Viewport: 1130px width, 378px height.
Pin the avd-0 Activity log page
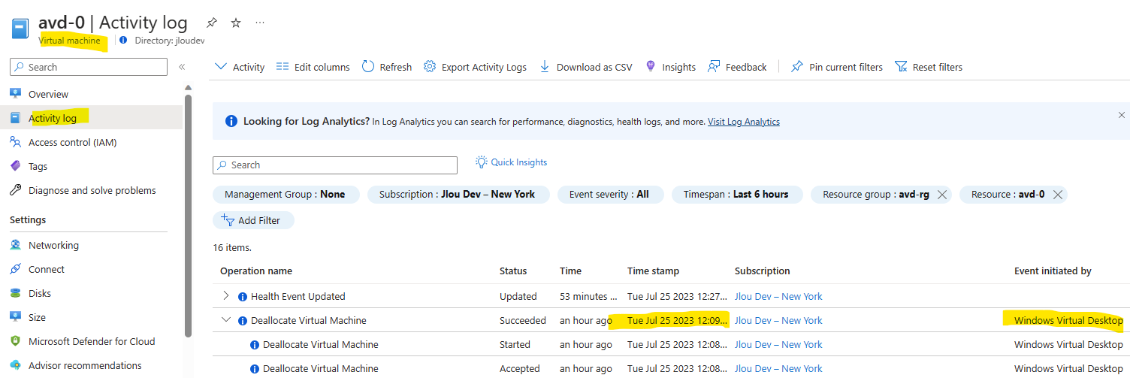[x=212, y=23]
